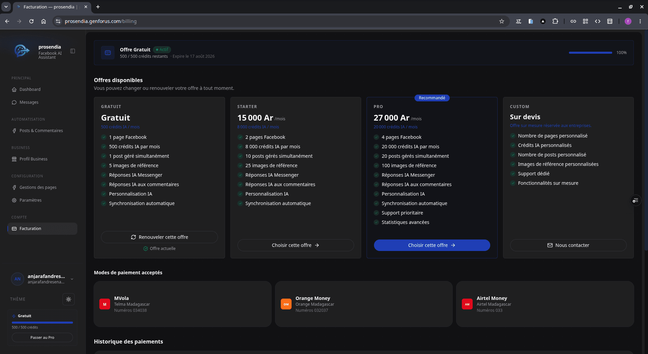Select Facturation in the sidebar

click(x=42, y=229)
